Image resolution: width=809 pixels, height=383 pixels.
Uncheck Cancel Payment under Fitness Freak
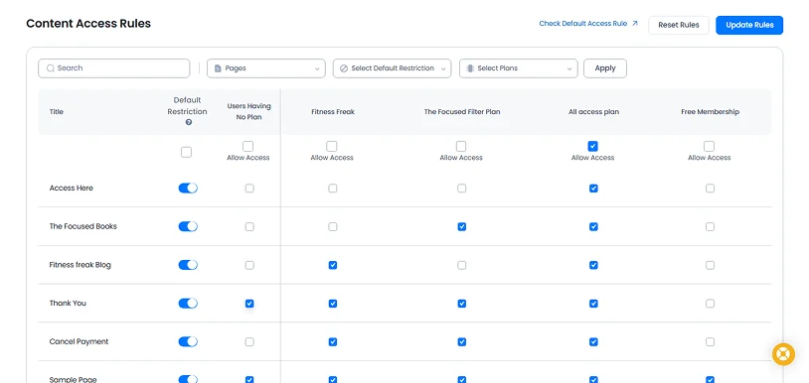[x=333, y=341]
